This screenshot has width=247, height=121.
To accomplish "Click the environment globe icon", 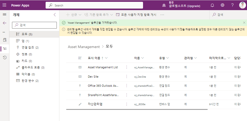I will 164,5.
